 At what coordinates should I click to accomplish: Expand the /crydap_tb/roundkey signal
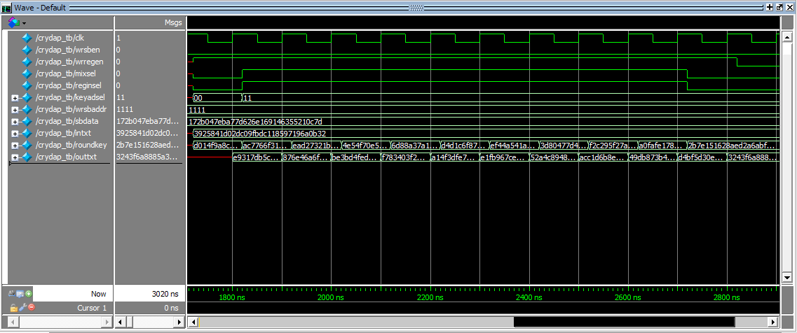click(15, 146)
